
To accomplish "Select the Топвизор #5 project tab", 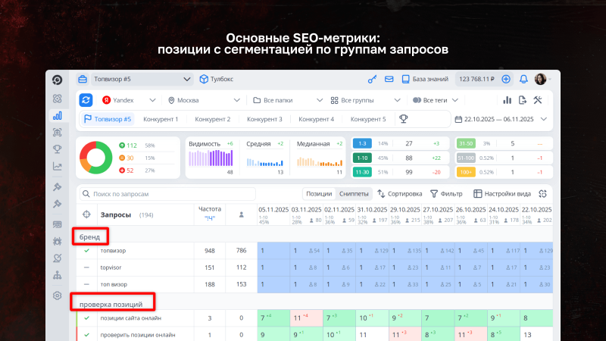I will (x=108, y=119).
